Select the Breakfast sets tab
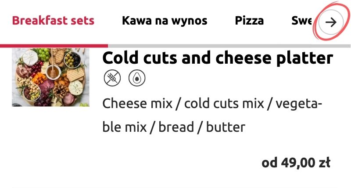 point(53,21)
